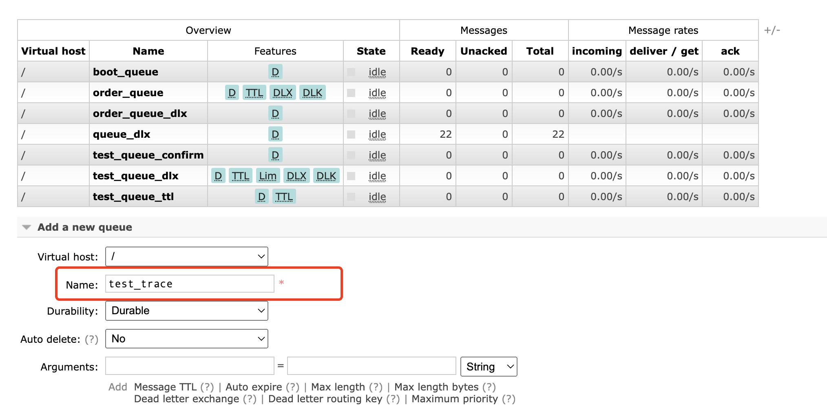Click the DLK badge on order_queue row
The image size is (827, 410).
312,93
